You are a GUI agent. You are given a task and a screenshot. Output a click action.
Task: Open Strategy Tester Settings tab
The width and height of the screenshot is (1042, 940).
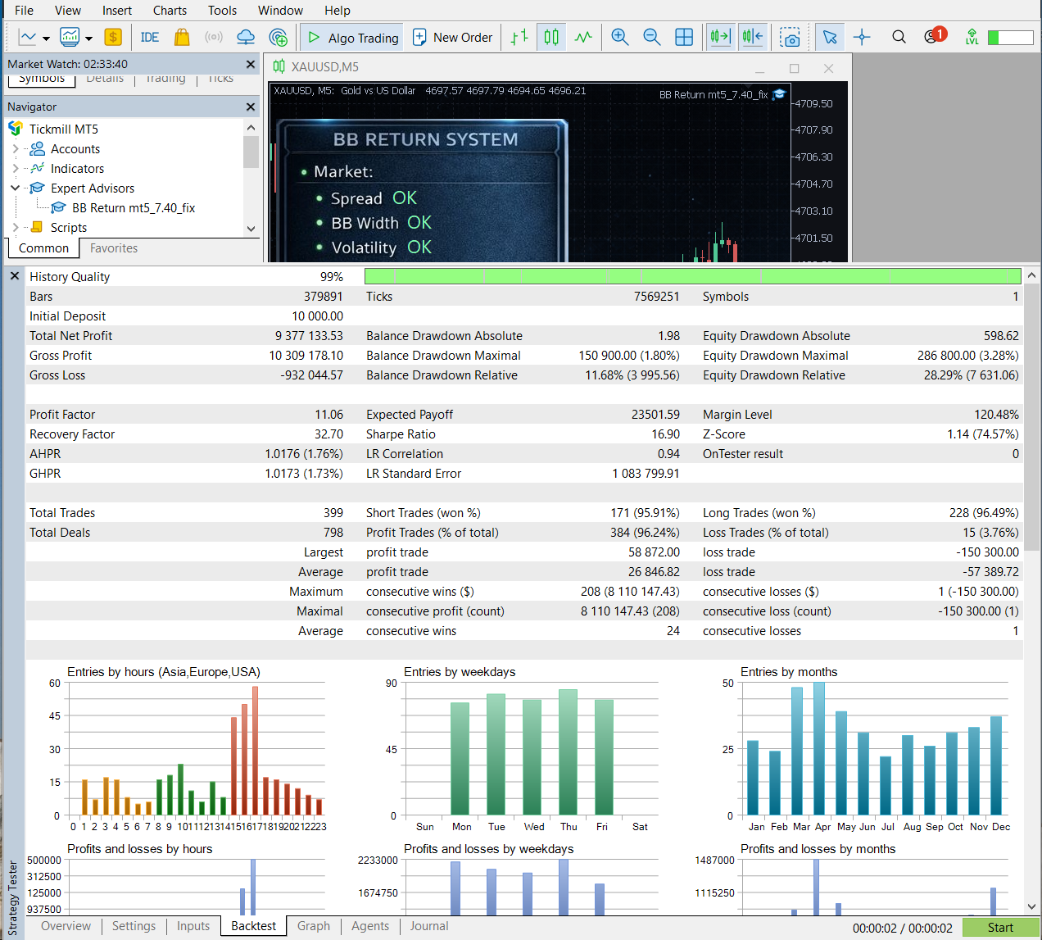[134, 926]
